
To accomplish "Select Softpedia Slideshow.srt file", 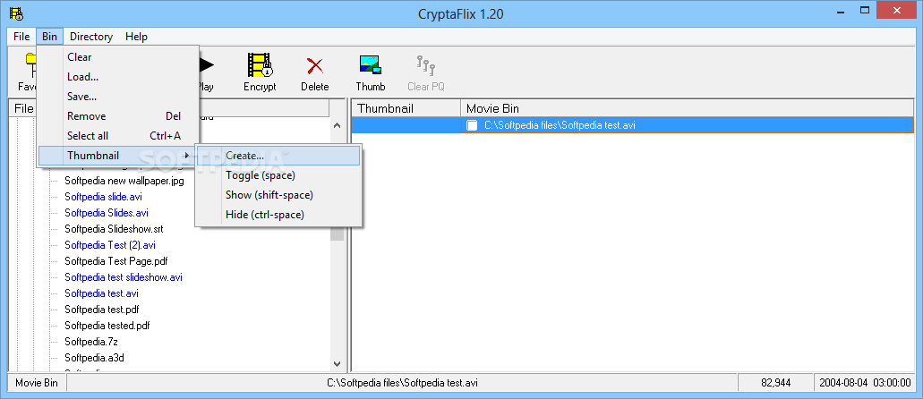I will [x=114, y=229].
